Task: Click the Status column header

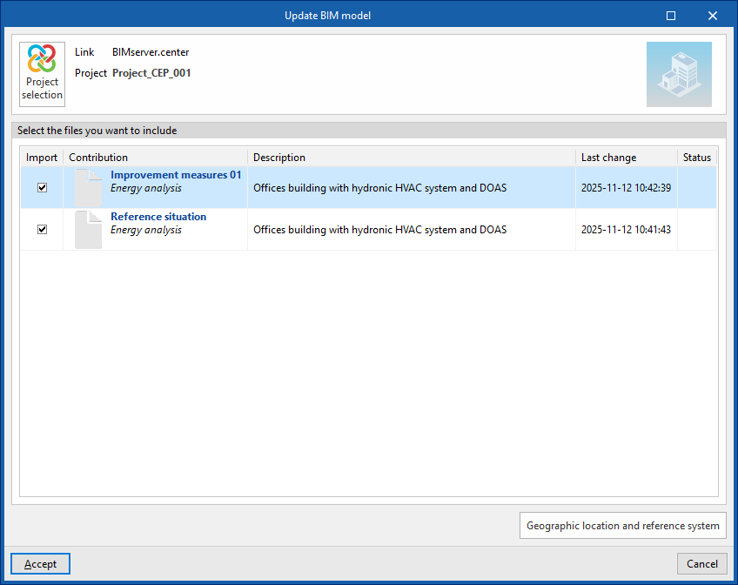Action: point(696,158)
